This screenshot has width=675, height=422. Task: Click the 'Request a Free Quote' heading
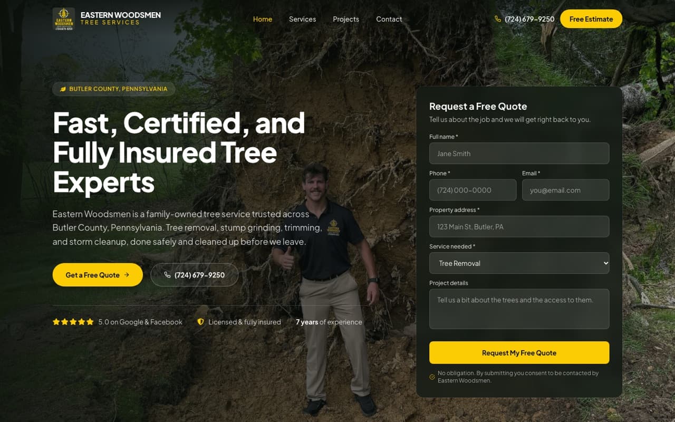point(478,106)
